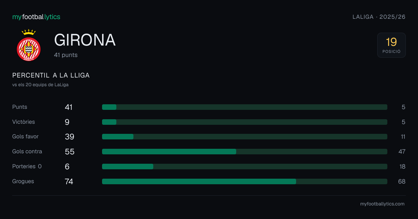Select the Porteries 0 percentile bar
Viewport: 418px width, 219px height.
click(x=245, y=167)
